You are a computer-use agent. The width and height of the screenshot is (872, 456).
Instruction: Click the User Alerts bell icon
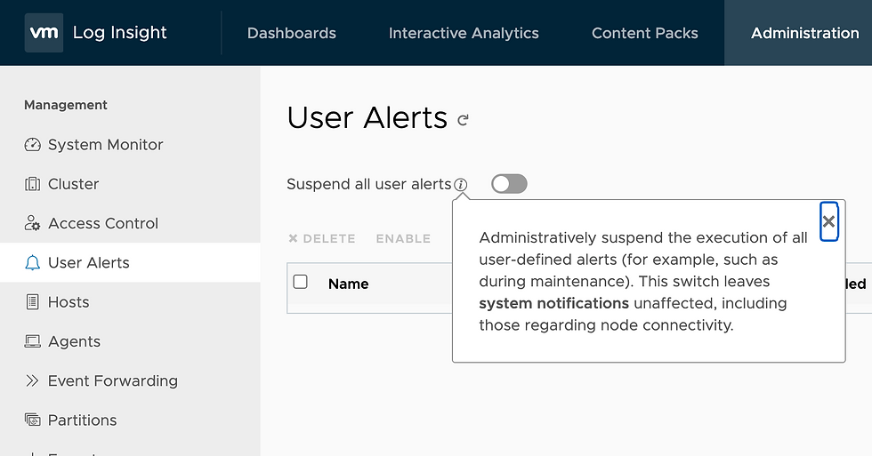32,263
